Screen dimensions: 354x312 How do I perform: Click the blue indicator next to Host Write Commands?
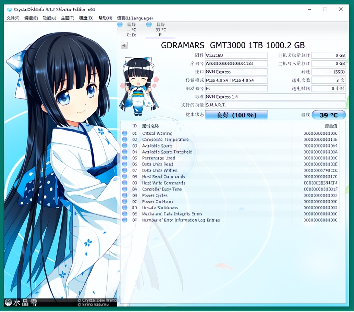[x=124, y=183]
